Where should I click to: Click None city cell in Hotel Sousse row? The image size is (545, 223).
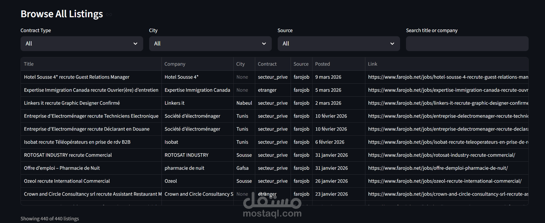tap(244, 77)
